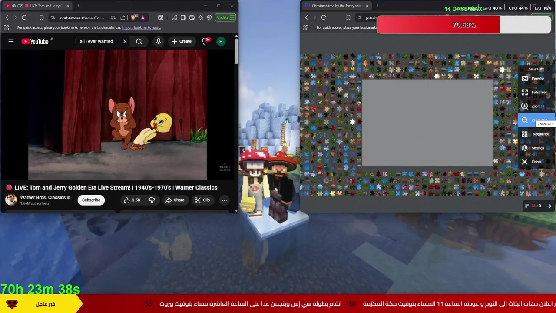The width and height of the screenshot is (556, 313).
Task: Open a new tab in puzzle window
Action: 377,6
